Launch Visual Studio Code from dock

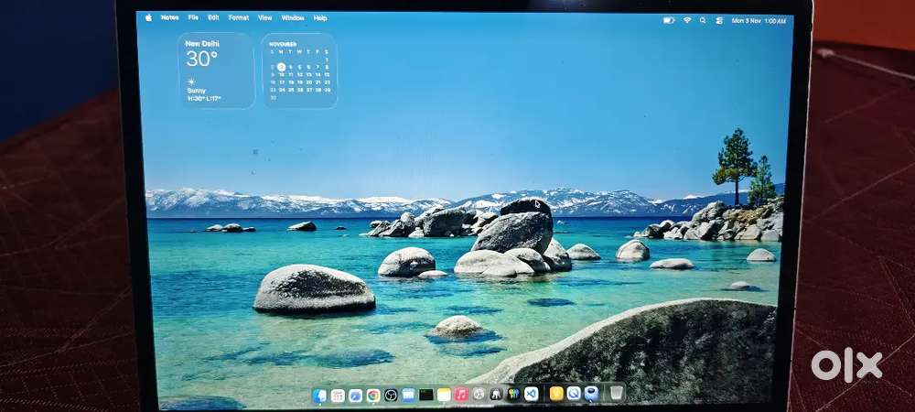point(531,394)
